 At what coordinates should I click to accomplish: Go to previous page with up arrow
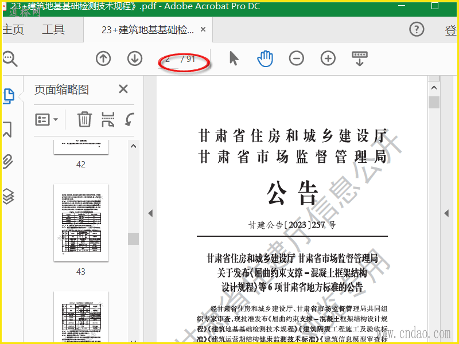coord(103,58)
